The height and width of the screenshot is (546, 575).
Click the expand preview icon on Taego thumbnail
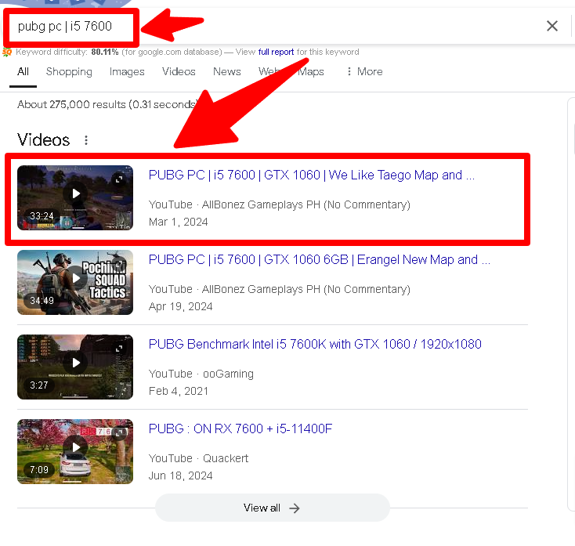point(119,179)
